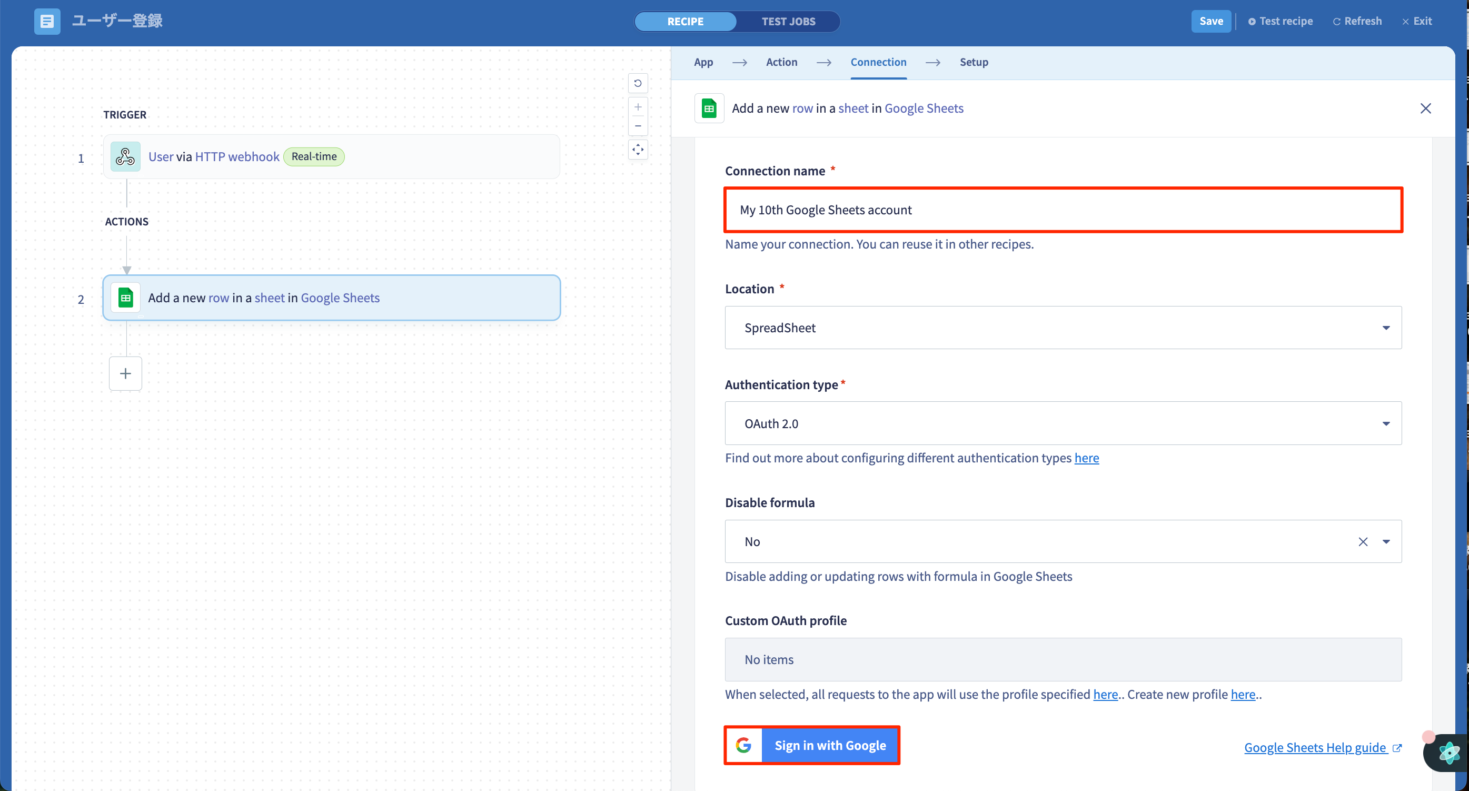The height and width of the screenshot is (791, 1469).
Task: Zoom out of the recipe canvas
Action: point(638,126)
